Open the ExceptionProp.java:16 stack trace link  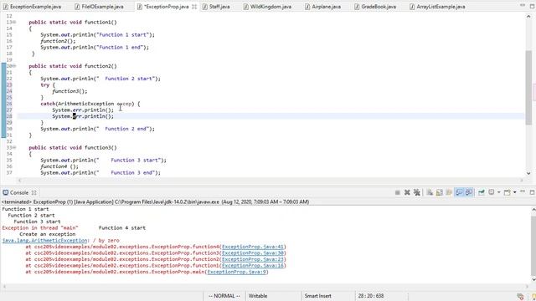click(253, 266)
